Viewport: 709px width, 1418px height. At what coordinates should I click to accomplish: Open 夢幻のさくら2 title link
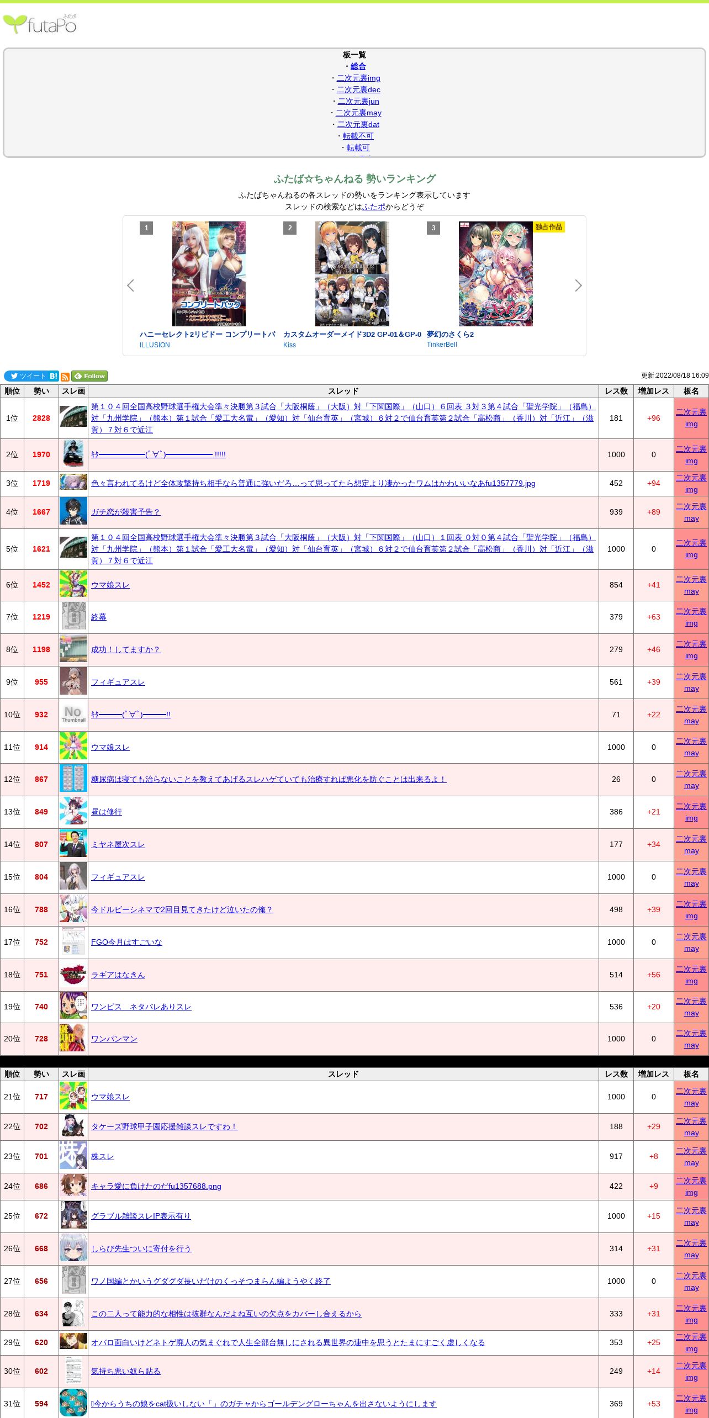pyautogui.click(x=450, y=335)
